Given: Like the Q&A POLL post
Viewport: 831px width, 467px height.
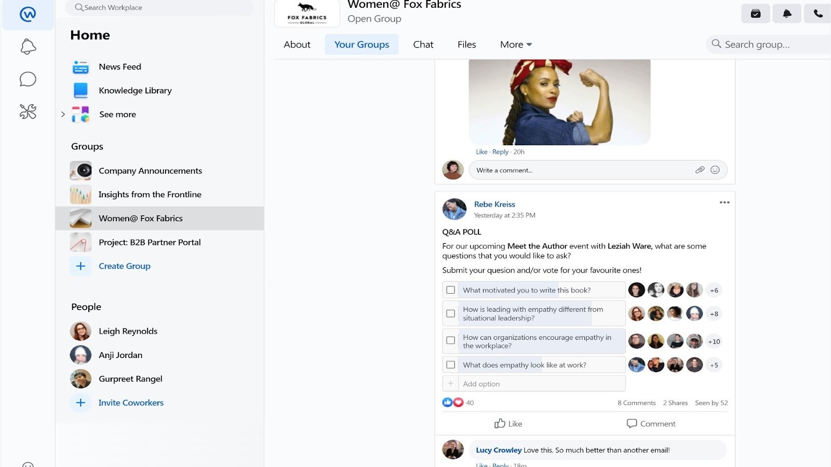Looking at the screenshot, I should pyautogui.click(x=508, y=423).
